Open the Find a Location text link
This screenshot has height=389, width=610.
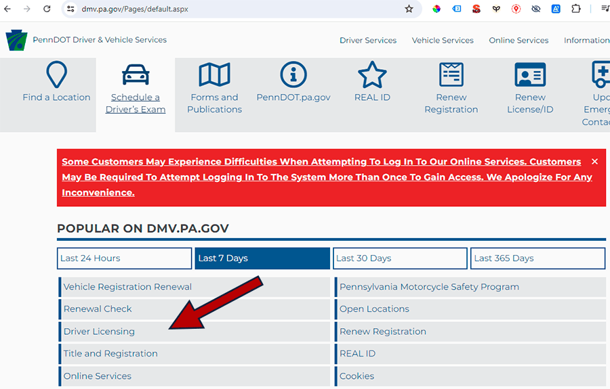[x=56, y=97]
